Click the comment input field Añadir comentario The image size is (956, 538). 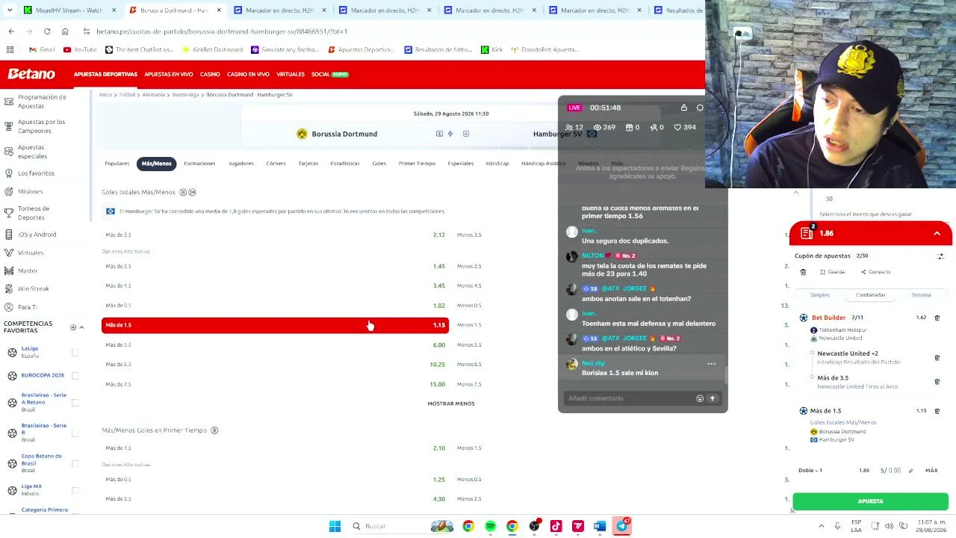pos(629,398)
